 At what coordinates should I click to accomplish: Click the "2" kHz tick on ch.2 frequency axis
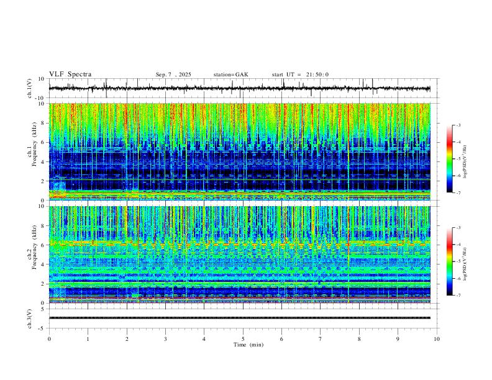pos(43,284)
